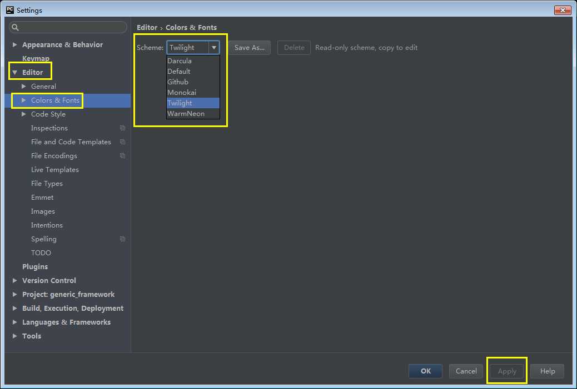Focus the settings search field
The width and height of the screenshot is (577, 389).
point(68,27)
